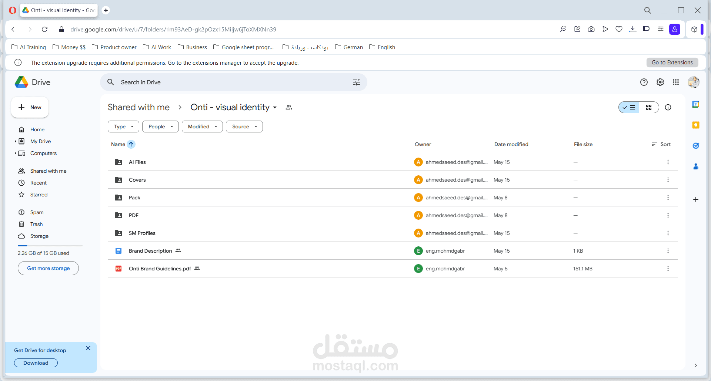Click the browser address bar URL
Image resolution: width=711 pixels, height=381 pixels.
pyautogui.click(x=173, y=29)
